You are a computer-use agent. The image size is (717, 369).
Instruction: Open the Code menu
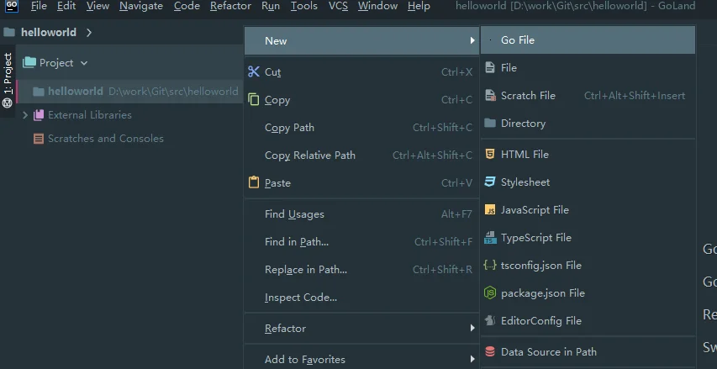(x=187, y=6)
